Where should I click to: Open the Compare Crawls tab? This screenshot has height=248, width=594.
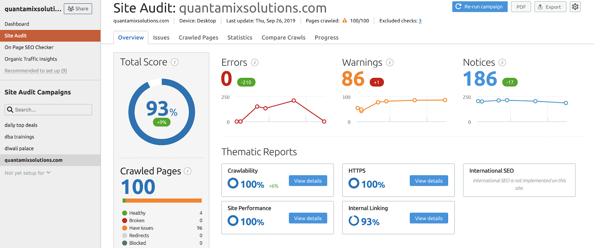(284, 37)
